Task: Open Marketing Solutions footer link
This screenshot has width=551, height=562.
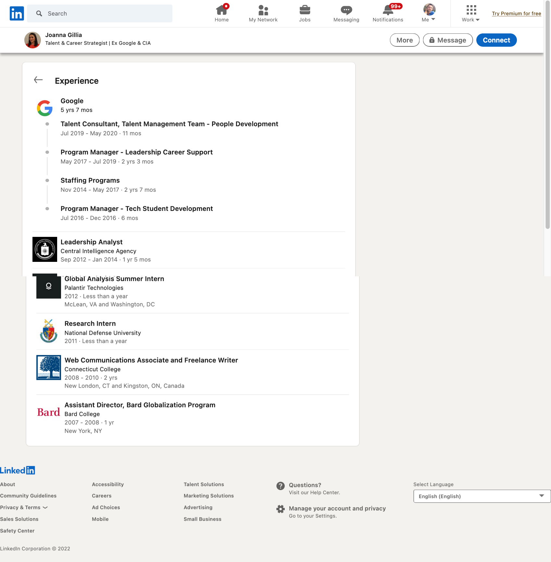Action: coord(209,496)
